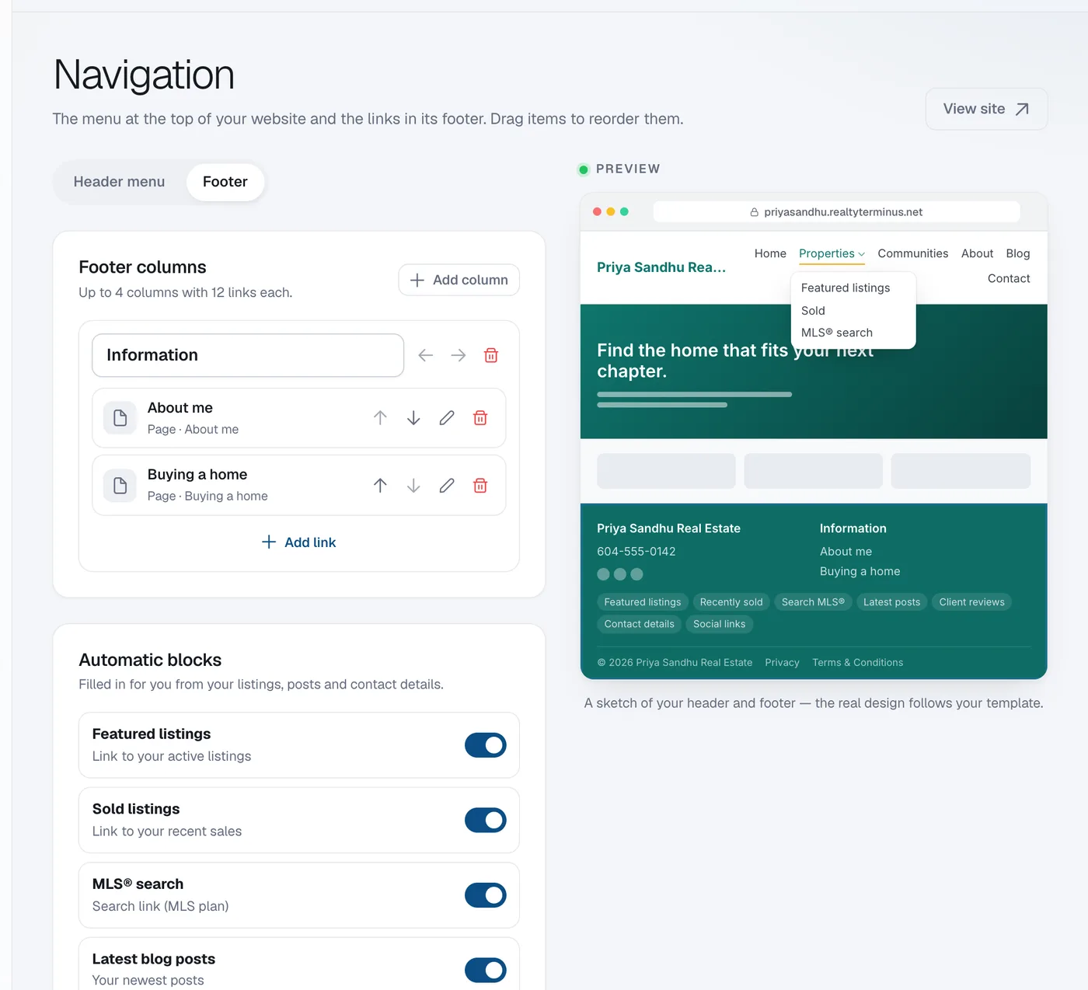The height and width of the screenshot is (990, 1088).
Task: Delete the Buying a home link
Action: pos(480,486)
